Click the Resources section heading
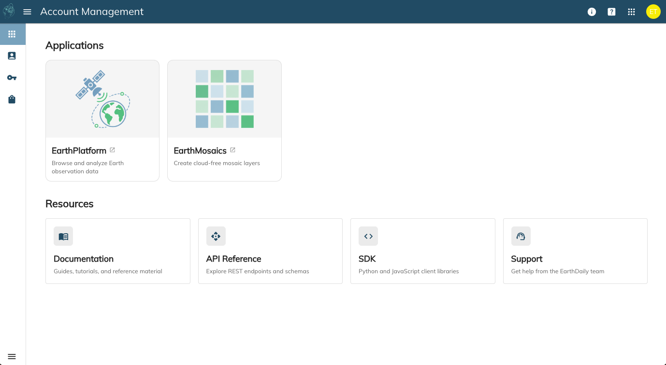Screen dimensions: 666x365 point(70,204)
